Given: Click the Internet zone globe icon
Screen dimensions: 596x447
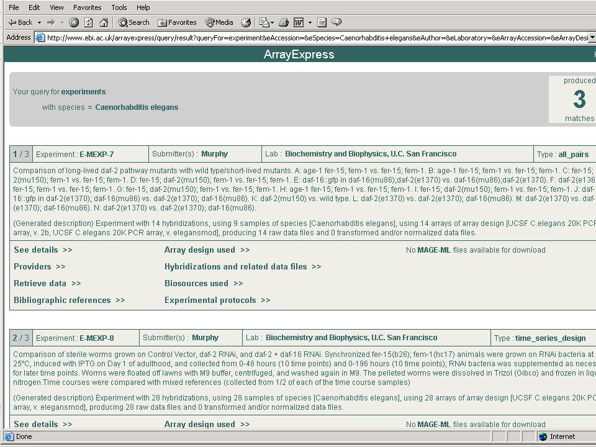Looking at the screenshot, I should (x=543, y=436).
